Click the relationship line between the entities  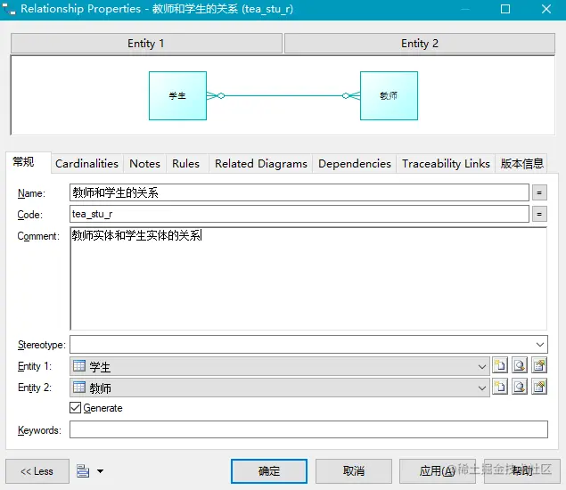pyautogui.click(x=283, y=95)
